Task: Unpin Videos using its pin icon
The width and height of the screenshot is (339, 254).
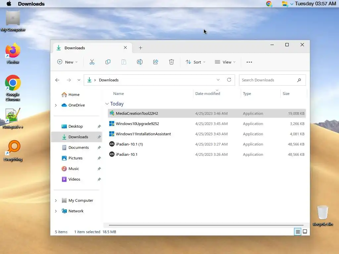Action: (99, 179)
